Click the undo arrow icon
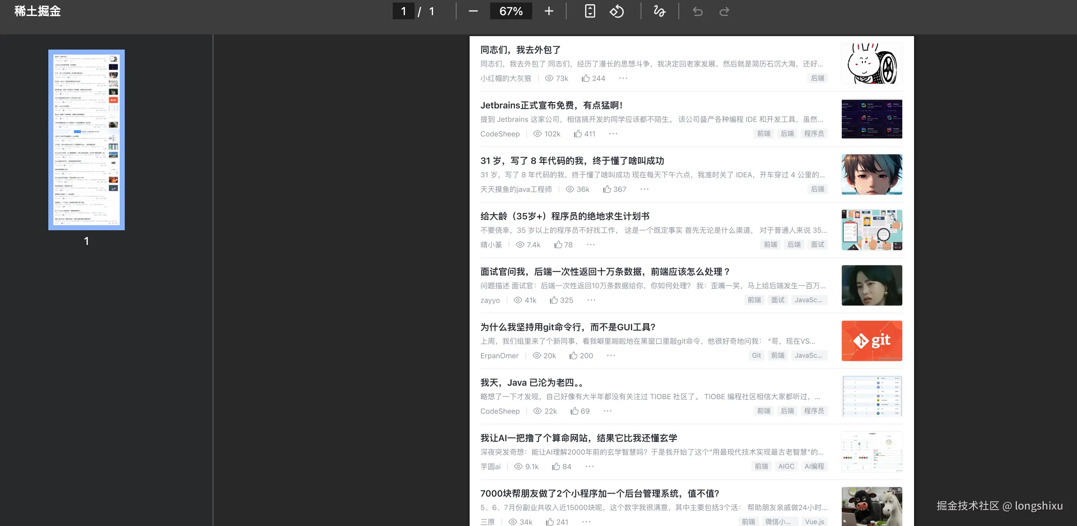Viewport: 1077px width, 526px height. [697, 11]
